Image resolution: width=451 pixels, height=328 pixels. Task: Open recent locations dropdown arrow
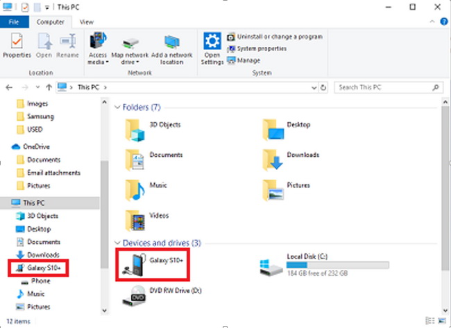coord(37,87)
